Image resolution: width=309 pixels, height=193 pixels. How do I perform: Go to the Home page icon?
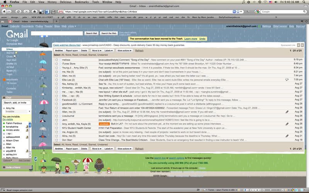coord(34,12)
